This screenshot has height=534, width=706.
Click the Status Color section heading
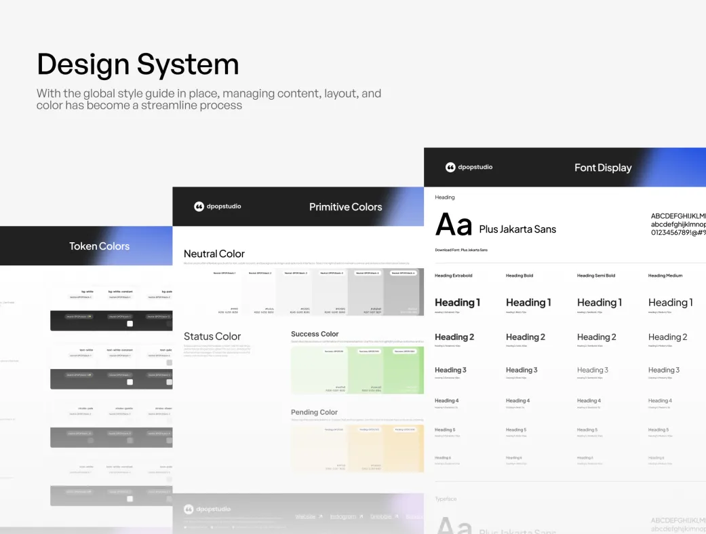tap(212, 337)
